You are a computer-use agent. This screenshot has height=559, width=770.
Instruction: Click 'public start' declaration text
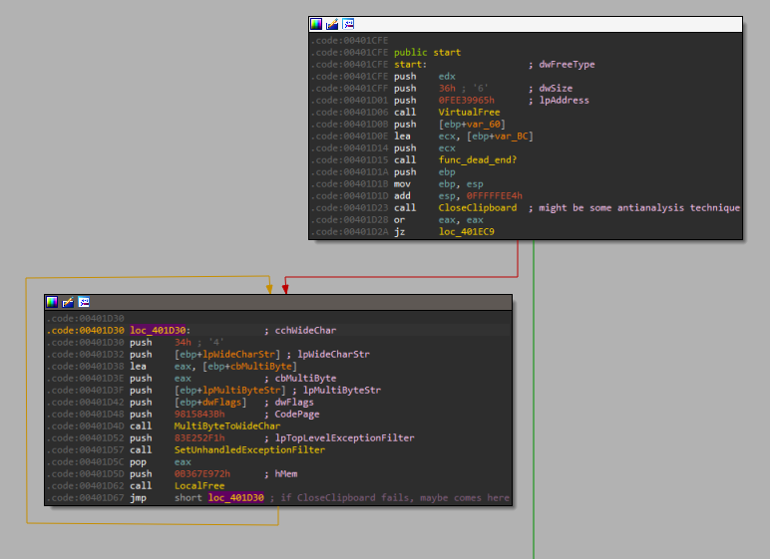(427, 53)
